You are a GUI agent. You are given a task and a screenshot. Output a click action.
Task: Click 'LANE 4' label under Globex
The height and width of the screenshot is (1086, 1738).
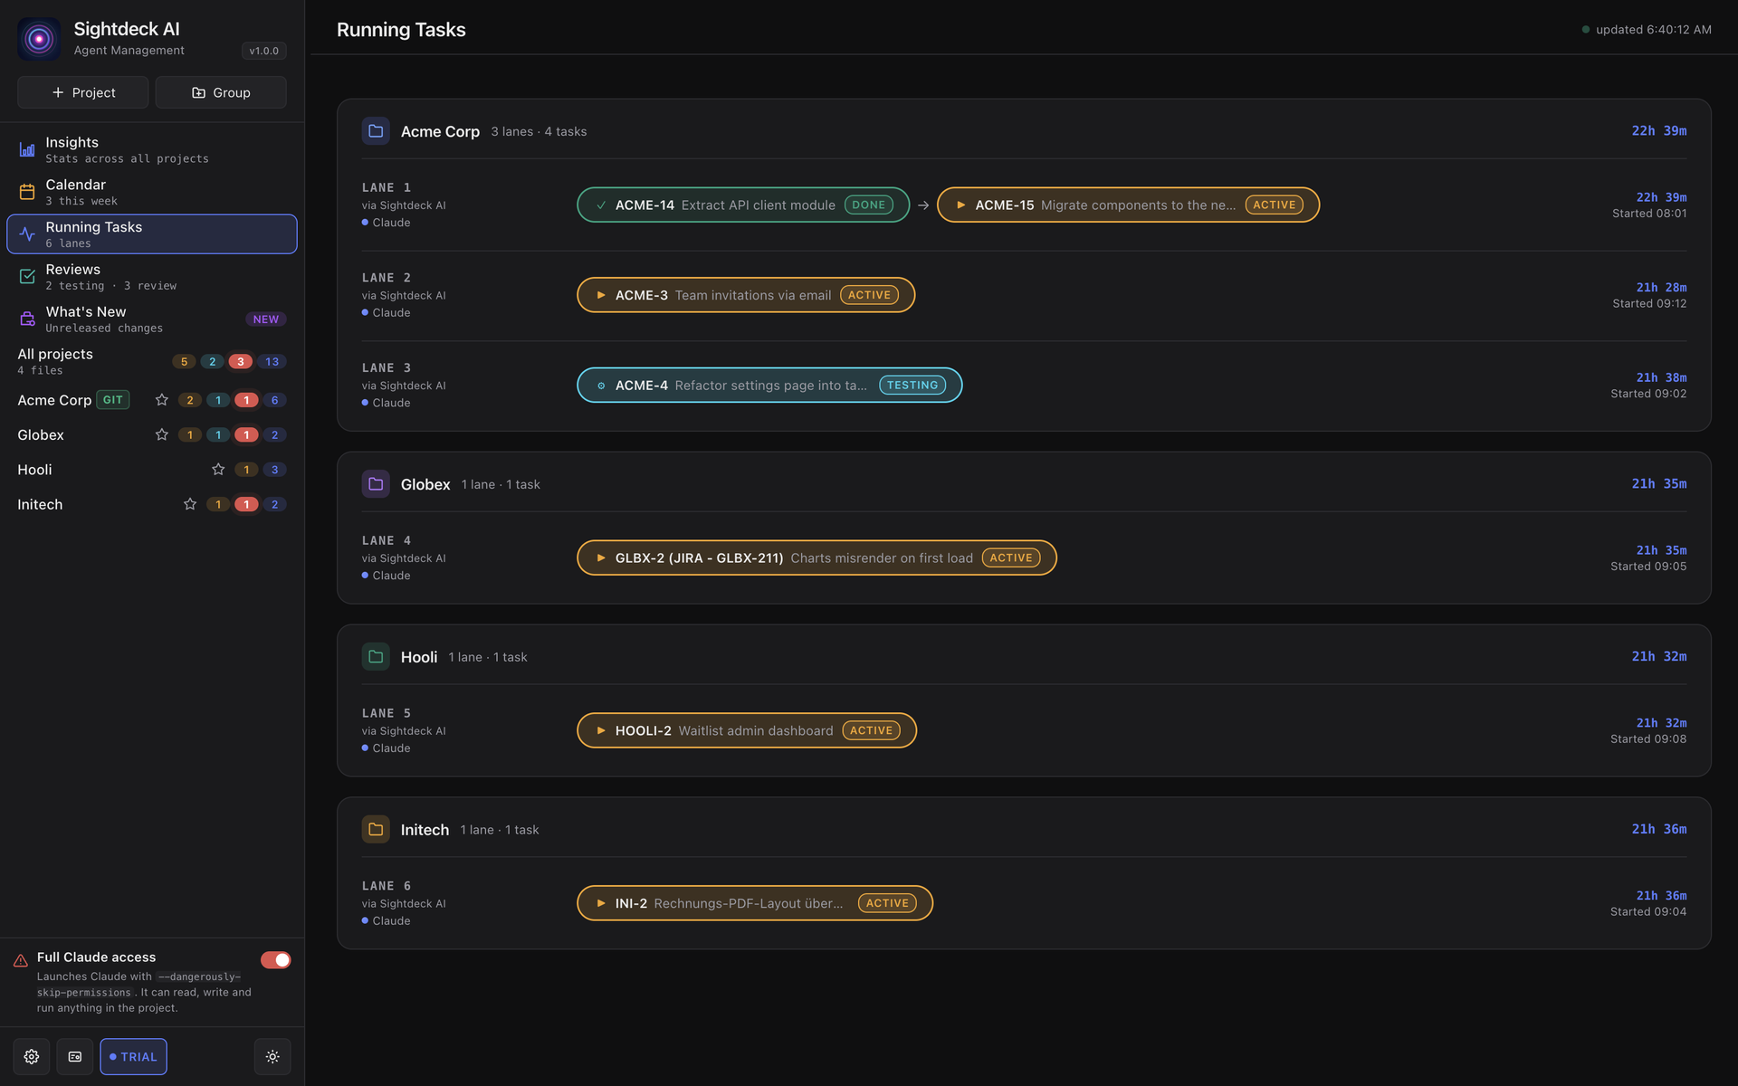click(x=387, y=541)
